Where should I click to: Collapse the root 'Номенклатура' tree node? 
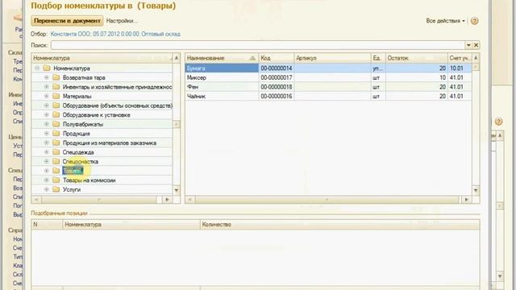tap(37, 68)
